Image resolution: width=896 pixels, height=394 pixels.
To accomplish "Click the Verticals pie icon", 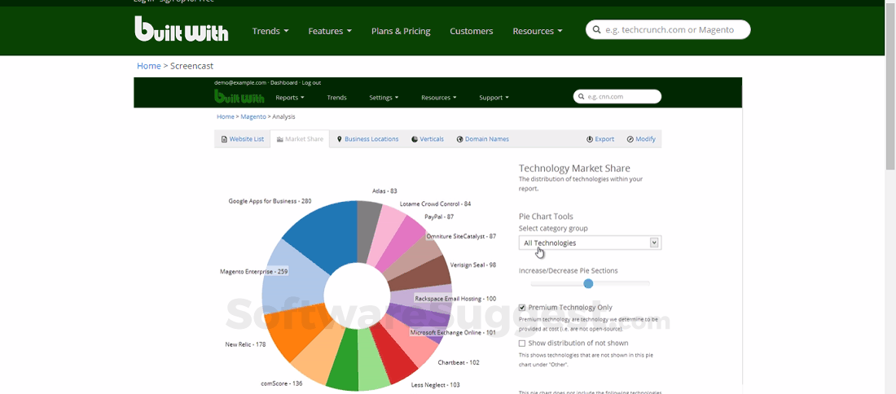I will point(415,139).
